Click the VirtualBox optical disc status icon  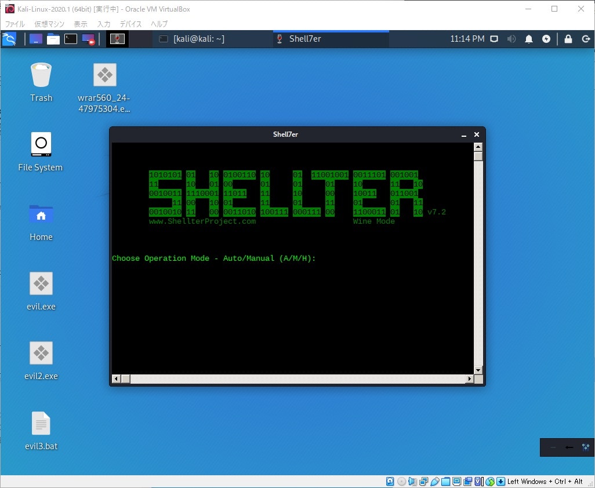pyautogui.click(x=401, y=482)
